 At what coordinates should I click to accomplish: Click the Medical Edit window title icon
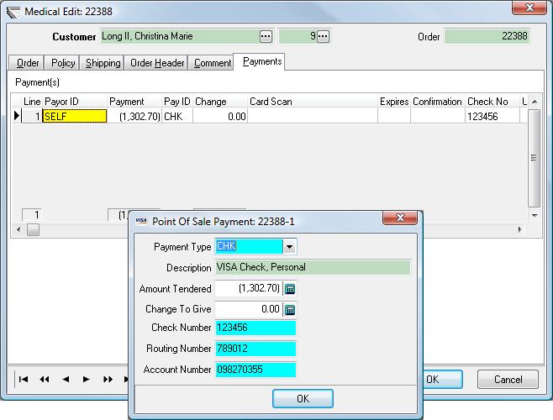tap(13, 12)
